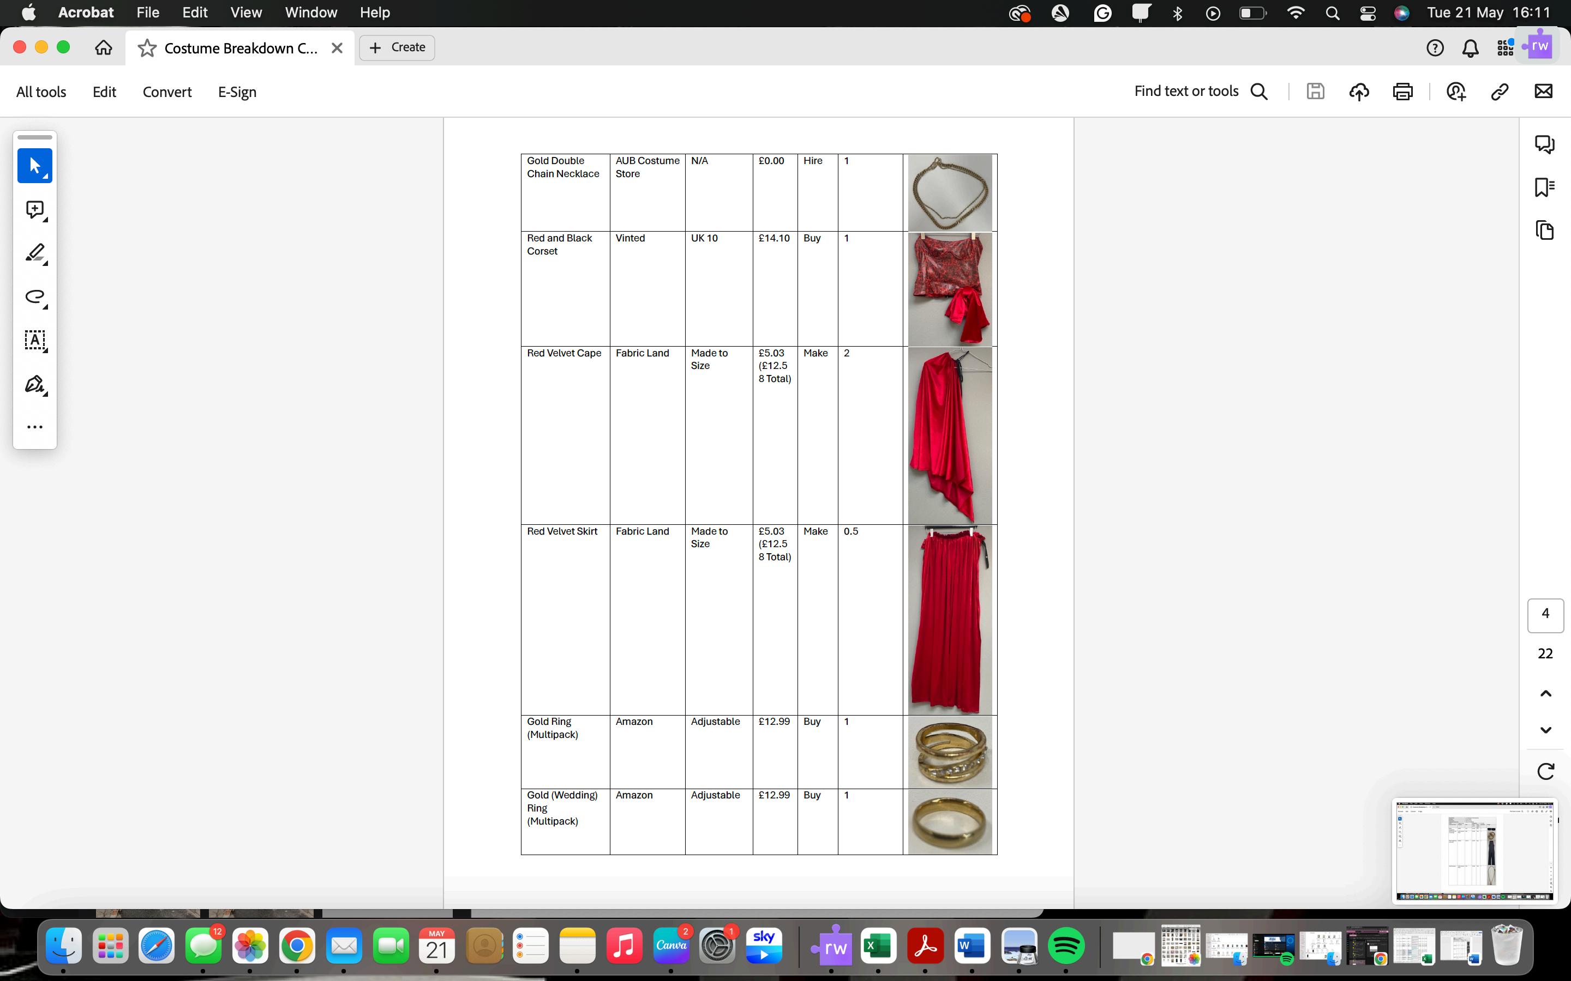The width and height of the screenshot is (1571, 981).
Task: Click the Create new tab button
Action: coord(397,47)
